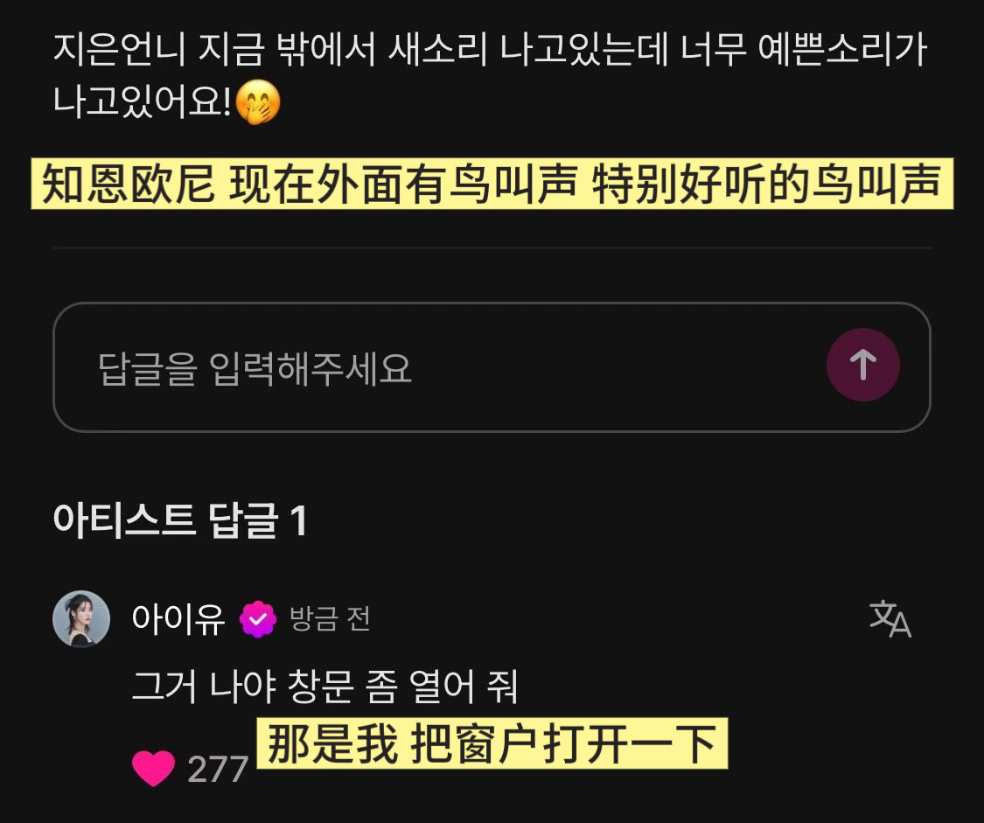Tap the send reply arrow button
The width and height of the screenshot is (984, 823).
[x=863, y=365]
